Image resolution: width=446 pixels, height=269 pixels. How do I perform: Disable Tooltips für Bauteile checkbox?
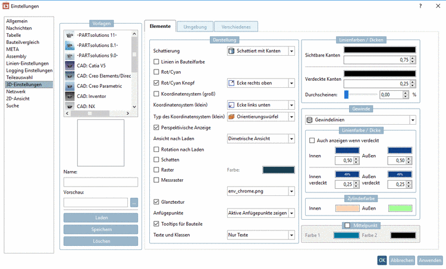coord(156,224)
